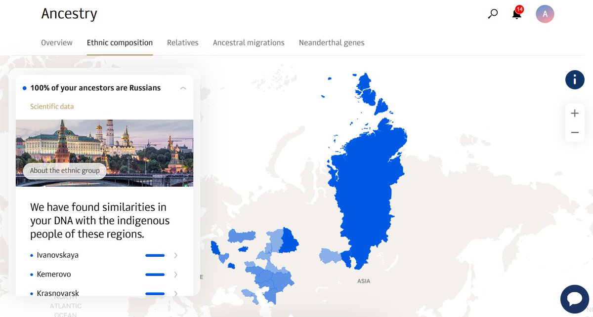Click the Ivanovskaya similarity bar
The width and height of the screenshot is (593, 317).
click(155, 255)
